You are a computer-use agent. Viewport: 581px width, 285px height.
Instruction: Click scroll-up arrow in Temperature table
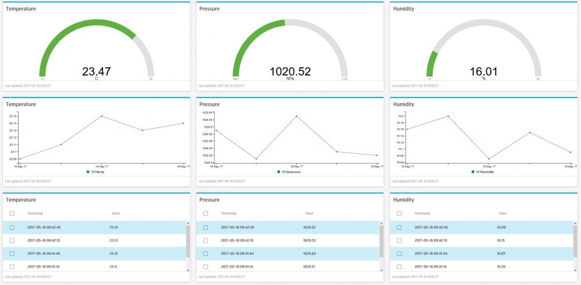[x=187, y=223]
